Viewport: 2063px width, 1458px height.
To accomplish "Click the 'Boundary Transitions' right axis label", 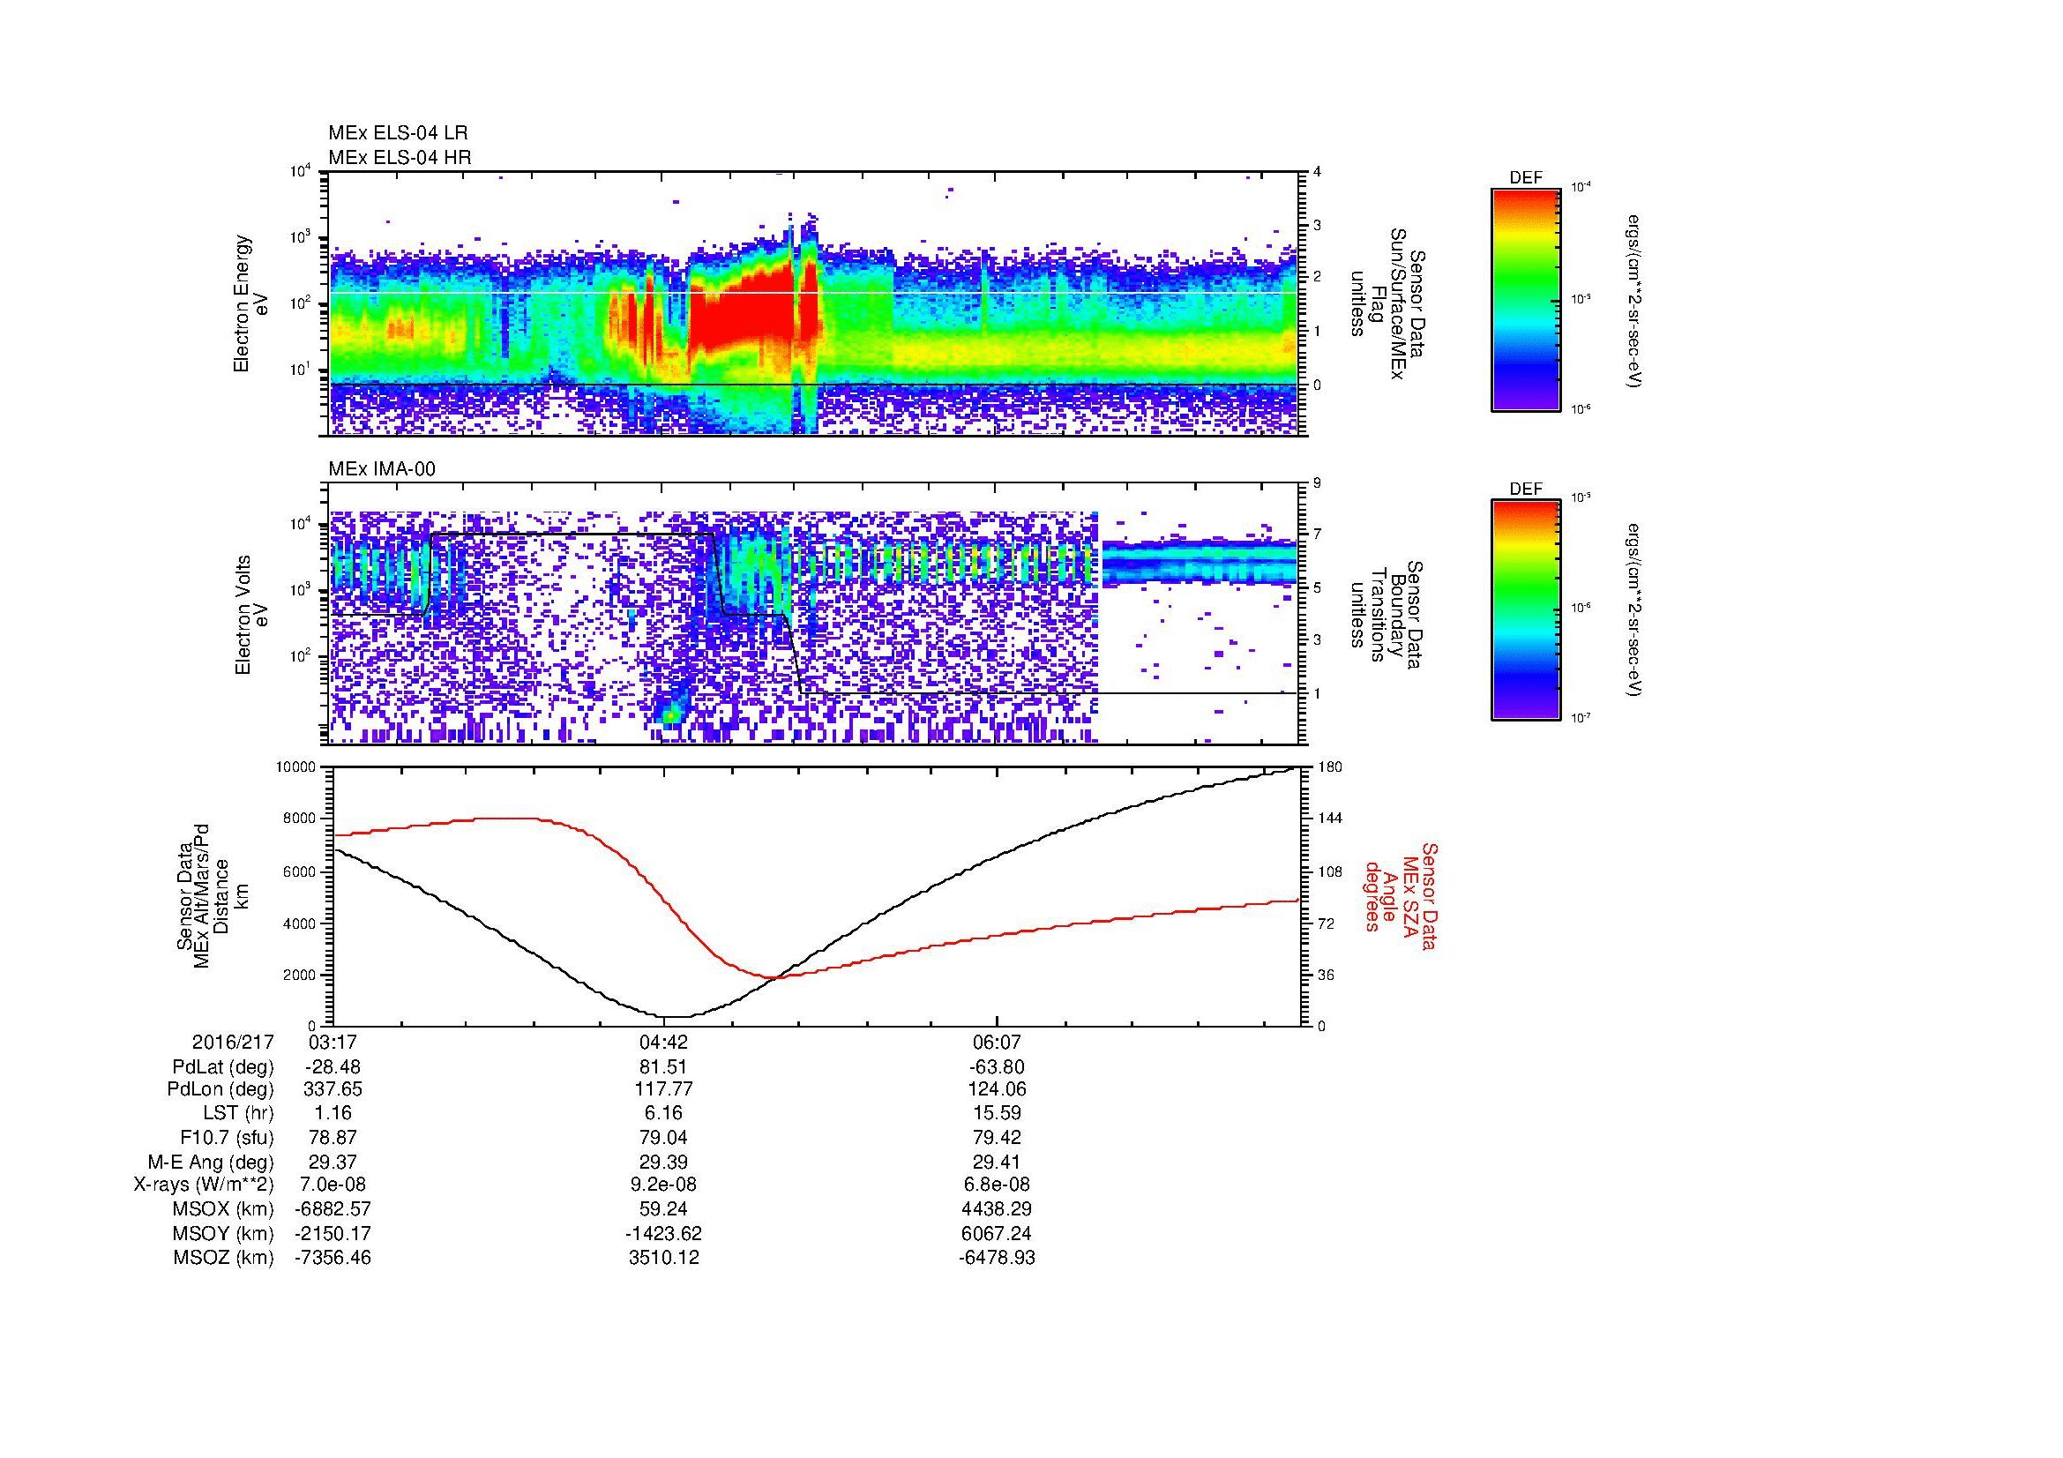I will coord(1387,615).
